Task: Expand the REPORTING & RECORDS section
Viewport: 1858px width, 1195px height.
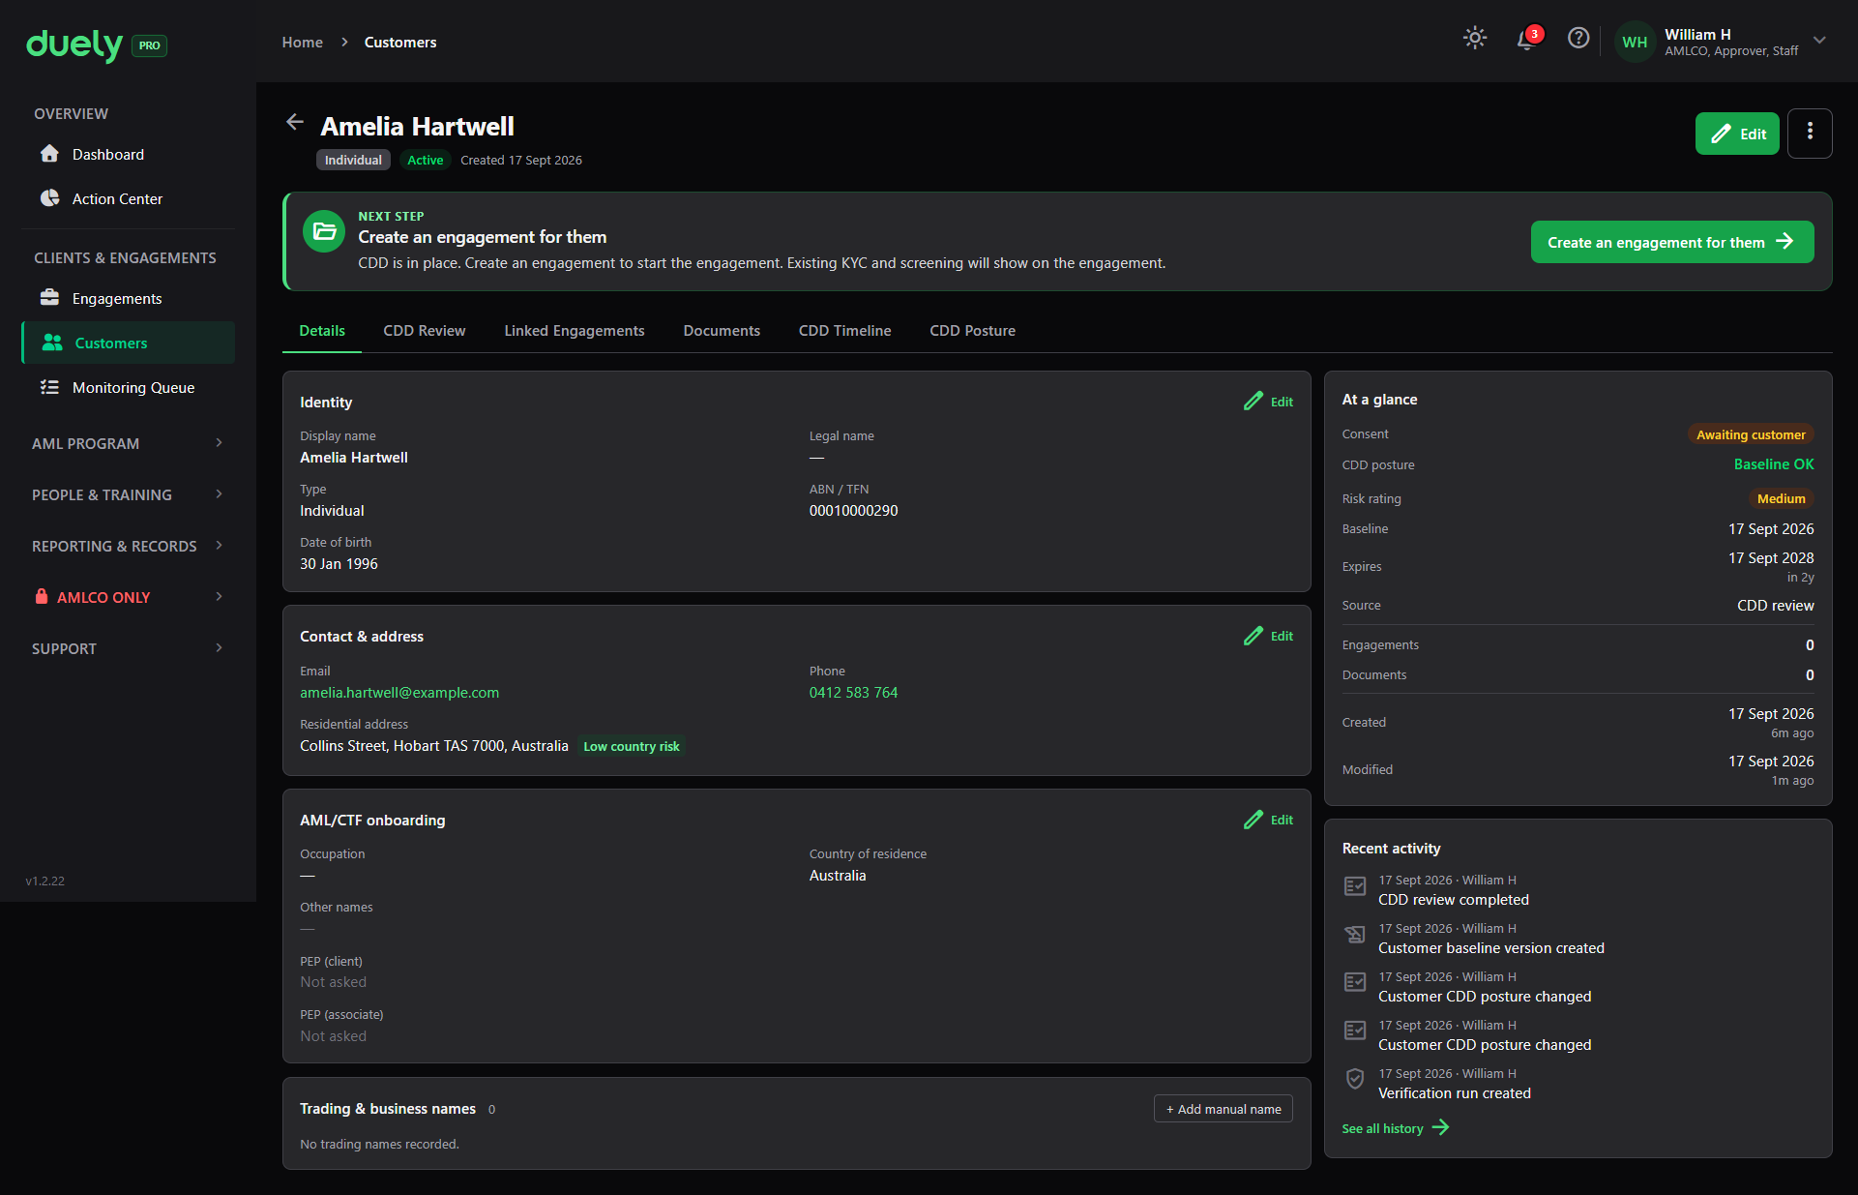Action: 128,546
